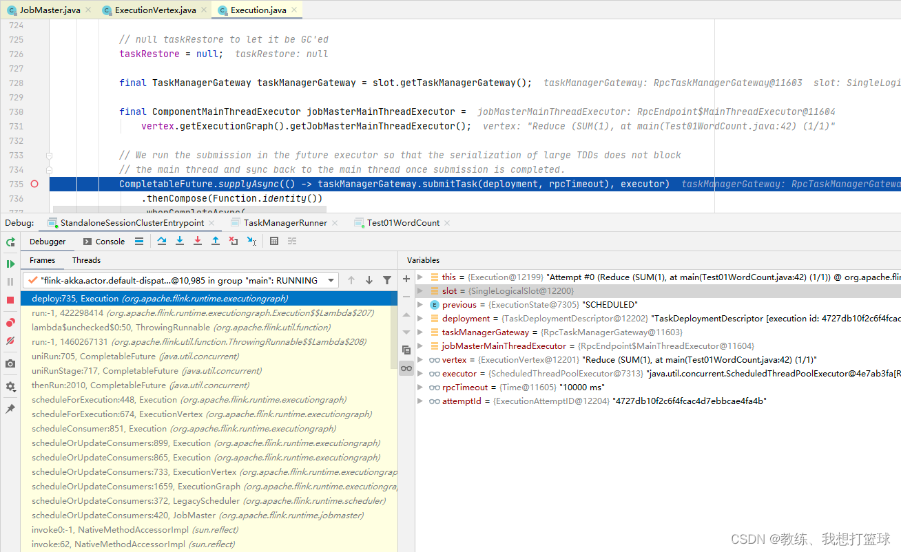Select frame 'scheduleOrUpdateConsumers:420, JobMaster'
Viewport: 901px width, 552px height.
(x=209, y=516)
